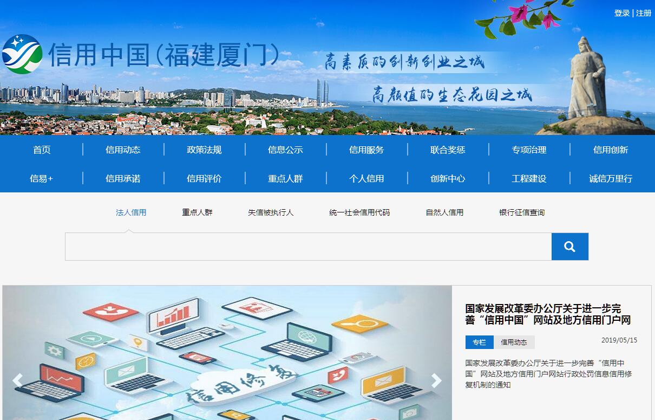Select the 银行征信查询 tab
Viewport: 655px width, 420px height.
point(522,212)
